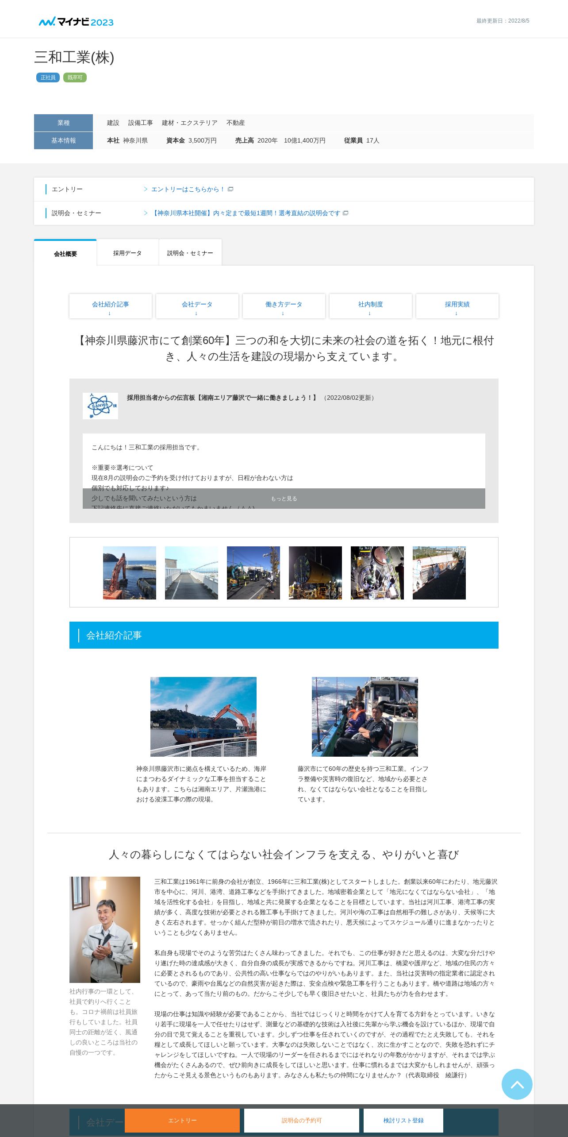Open the machinery shaft thumbnail
Screen dimensions: 568x1137
377,573
